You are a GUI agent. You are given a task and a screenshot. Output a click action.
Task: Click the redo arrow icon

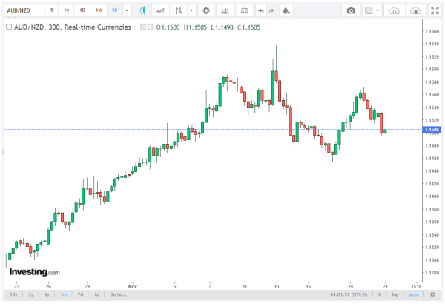coord(272,11)
